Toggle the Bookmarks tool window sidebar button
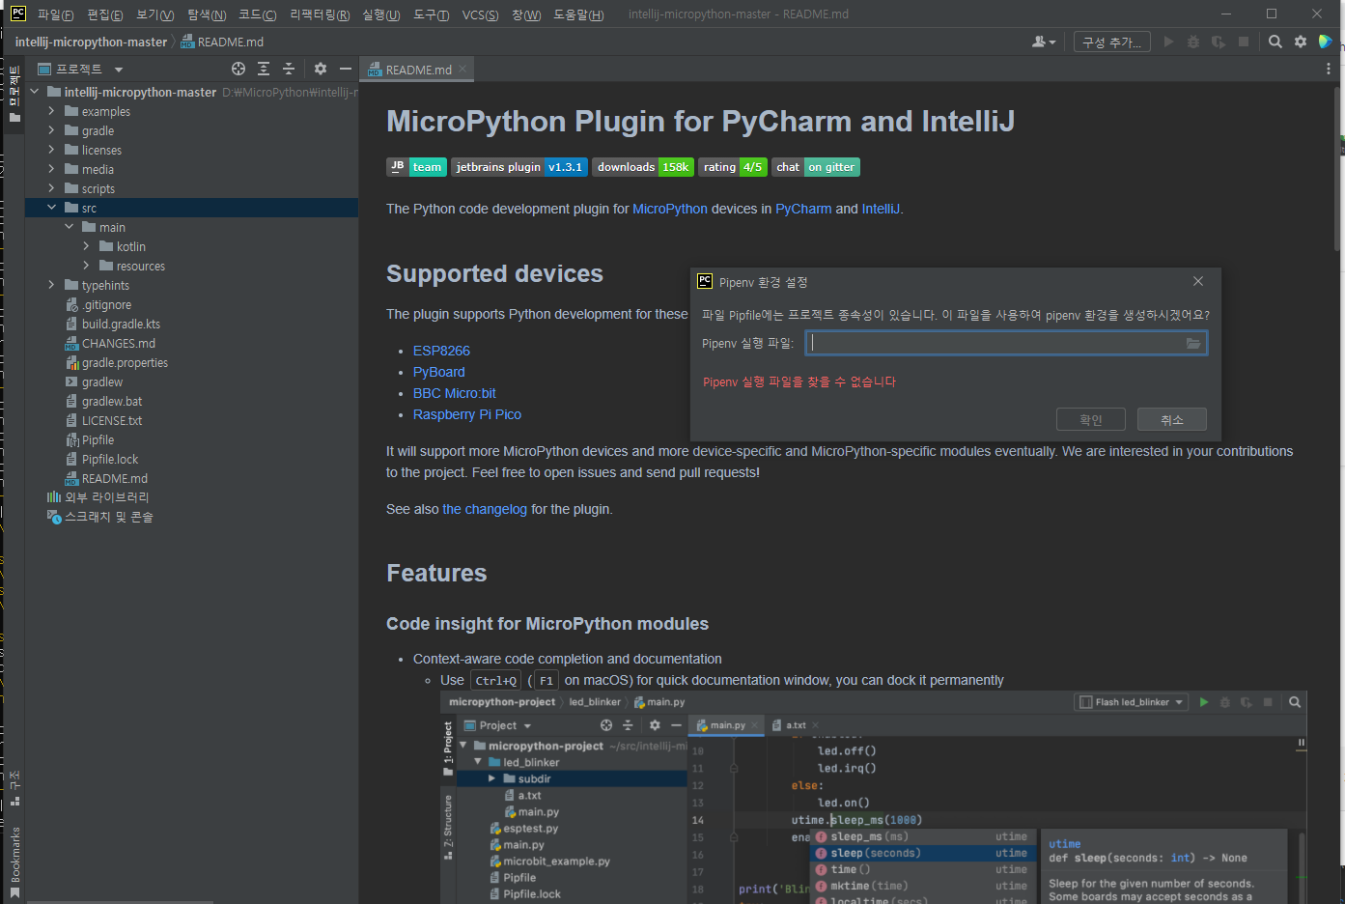This screenshot has width=1345, height=904. click(14, 861)
